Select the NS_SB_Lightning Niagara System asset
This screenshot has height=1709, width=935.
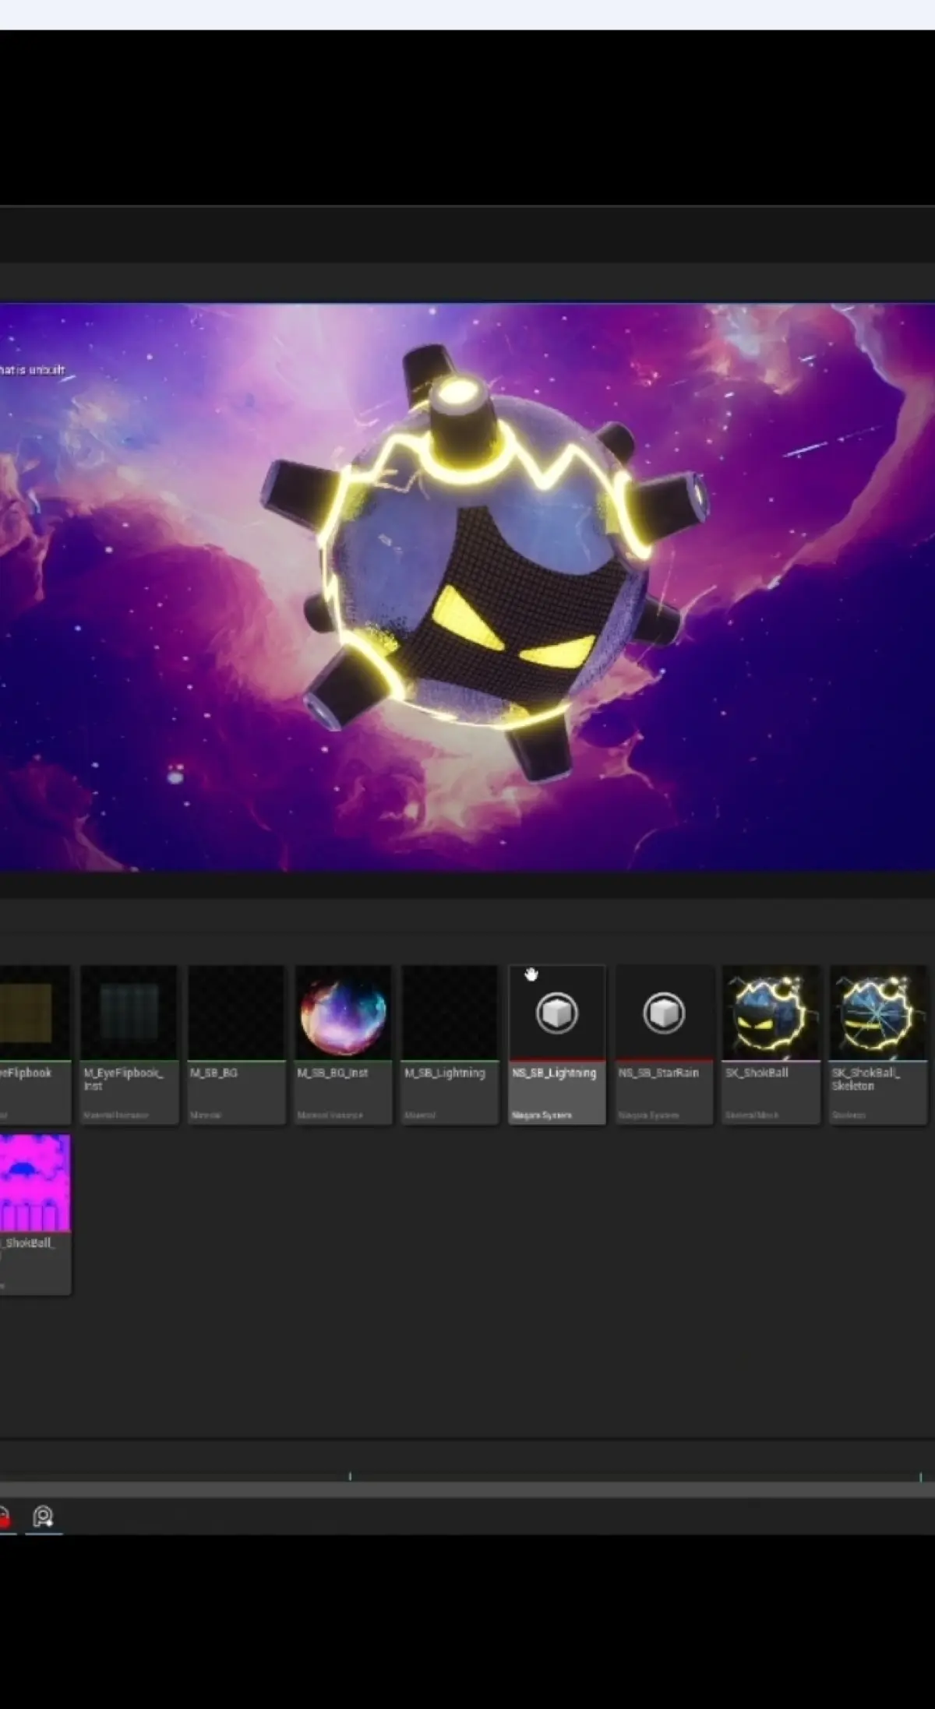tap(556, 1044)
